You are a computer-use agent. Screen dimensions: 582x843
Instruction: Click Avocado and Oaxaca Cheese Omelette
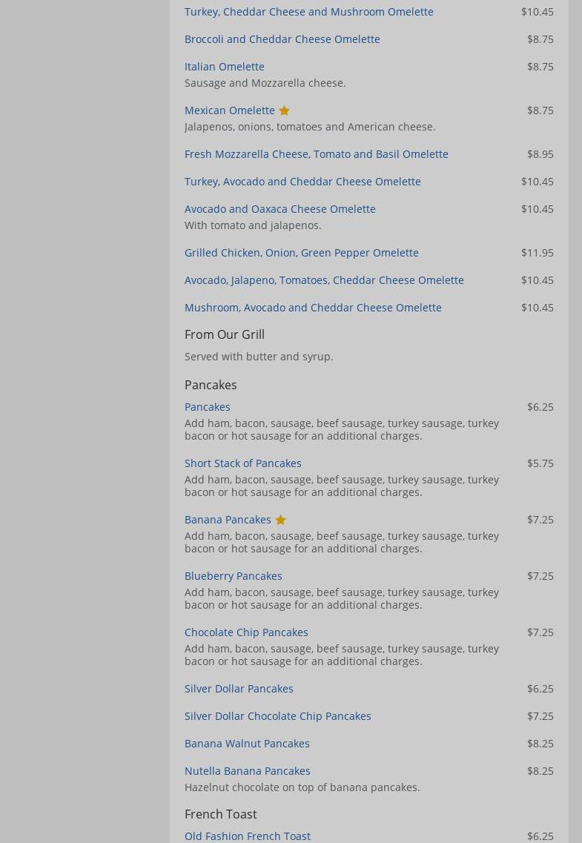pos(280,209)
